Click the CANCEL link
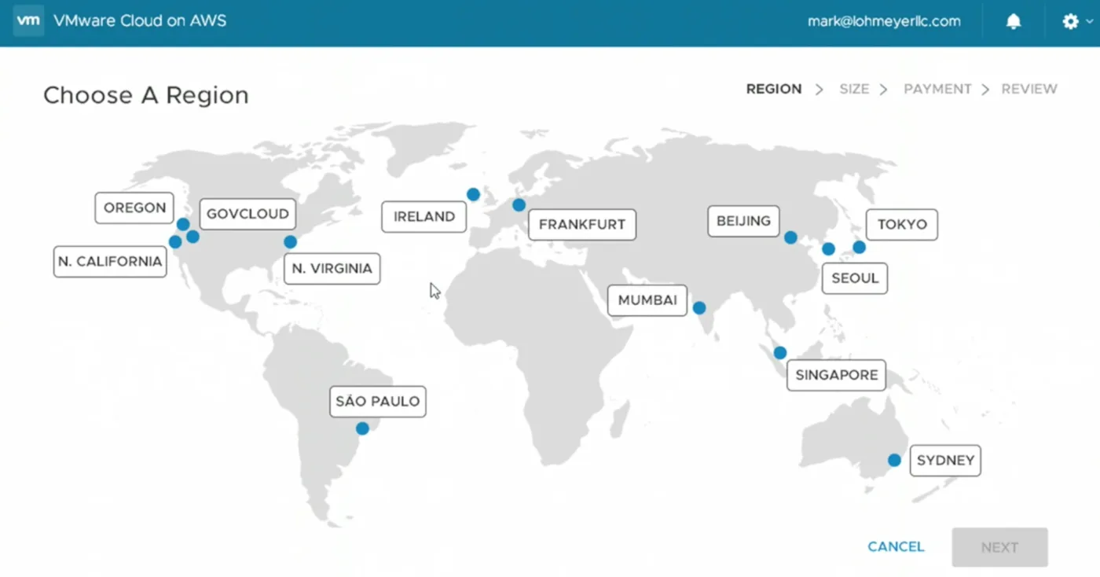1100x577 pixels. click(896, 547)
